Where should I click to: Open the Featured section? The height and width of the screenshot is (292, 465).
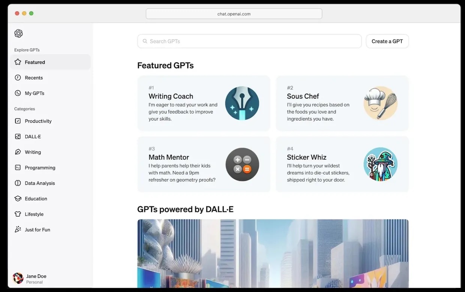pyautogui.click(x=51, y=62)
